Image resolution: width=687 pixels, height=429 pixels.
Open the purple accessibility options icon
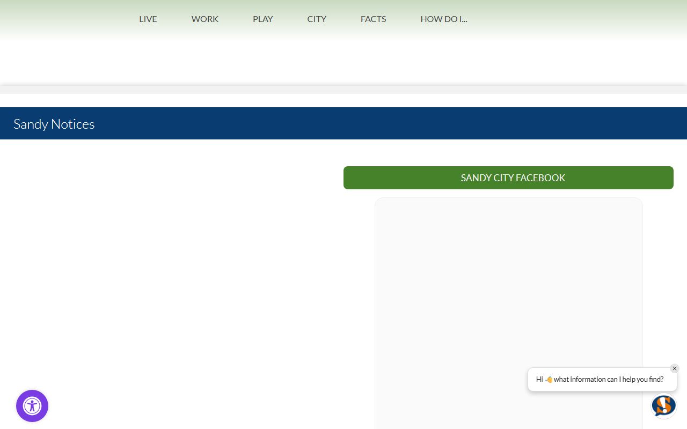click(x=32, y=406)
